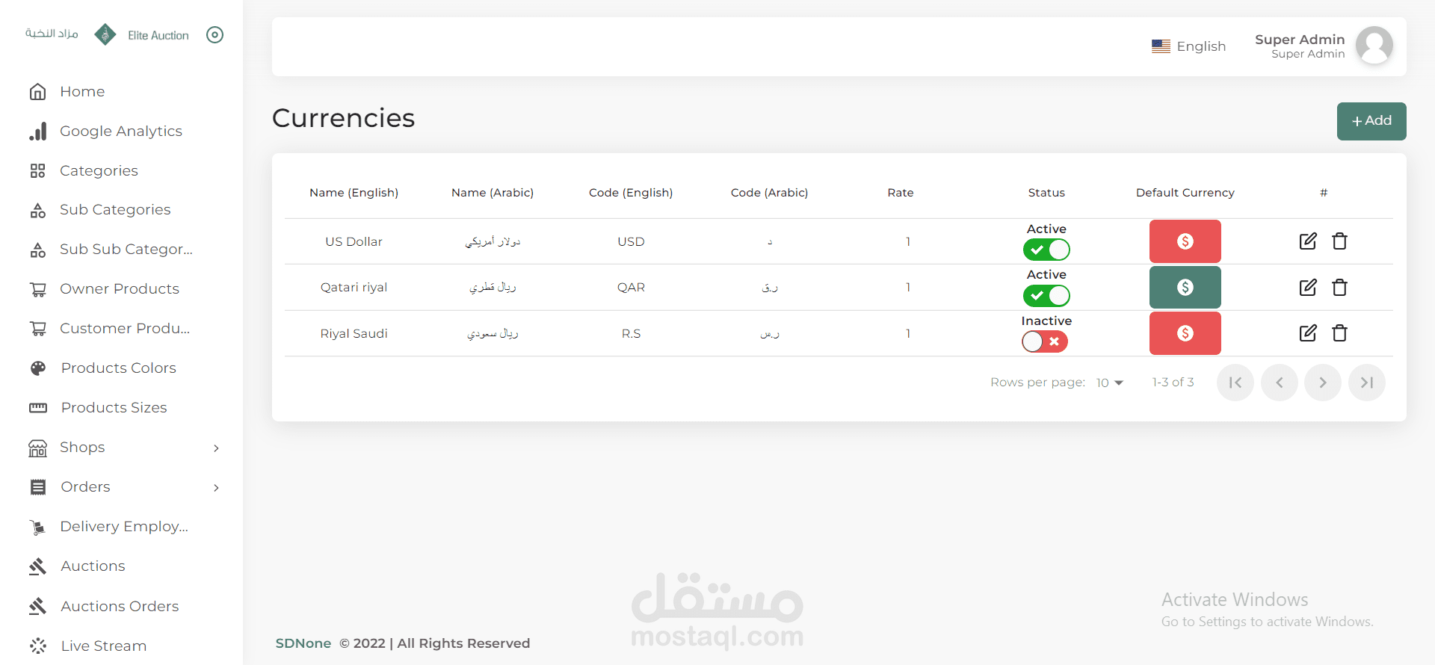
Task: Edit the Riyal Saudi currency row
Action: (1308, 333)
